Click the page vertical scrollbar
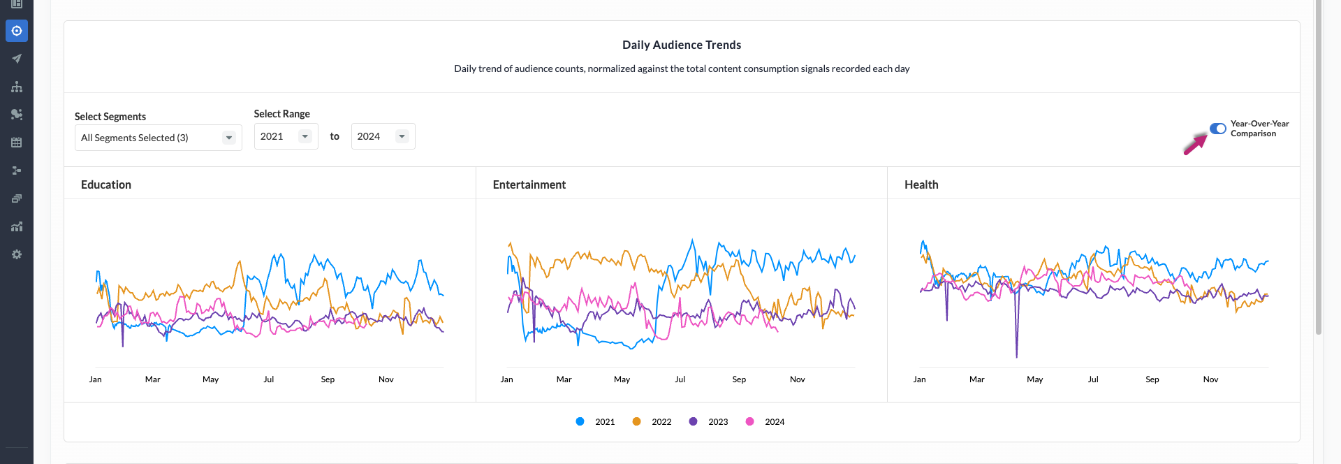Screen dimensions: 1341x464 click(x=1318, y=168)
